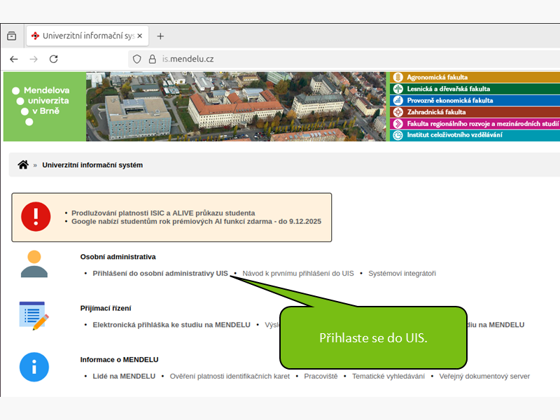Click the blue info circle icon

pos(34,367)
